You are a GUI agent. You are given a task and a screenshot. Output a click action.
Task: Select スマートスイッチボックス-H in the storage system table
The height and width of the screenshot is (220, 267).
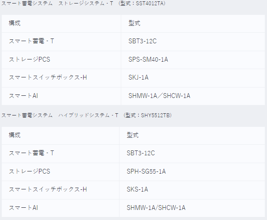pyautogui.click(x=48, y=77)
